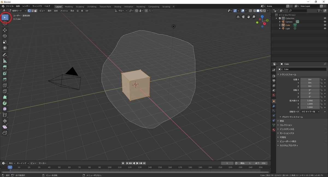Switch to the UV Editing workspace tab
Screen dimensions: 328x177
click(x=92, y=7)
